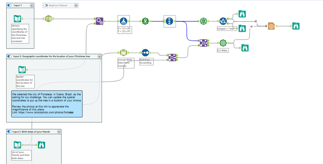The height and width of the screenshot is (164, 323).
Task: Select the Trade Area tool labeled 0.2 Miles
Action: 223,43
